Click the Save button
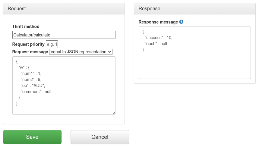259x147 pixels. 32,137
